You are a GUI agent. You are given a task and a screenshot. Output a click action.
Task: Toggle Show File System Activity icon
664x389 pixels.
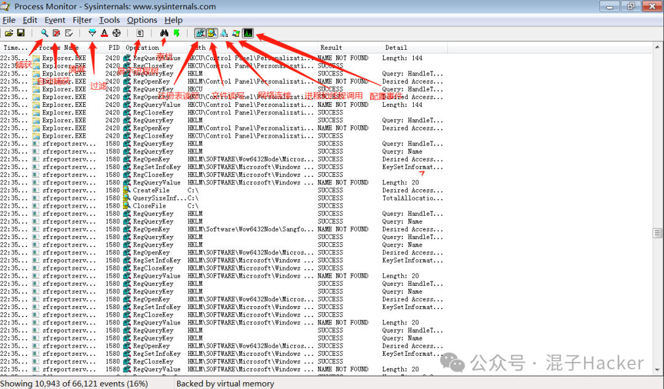point(212,33)
